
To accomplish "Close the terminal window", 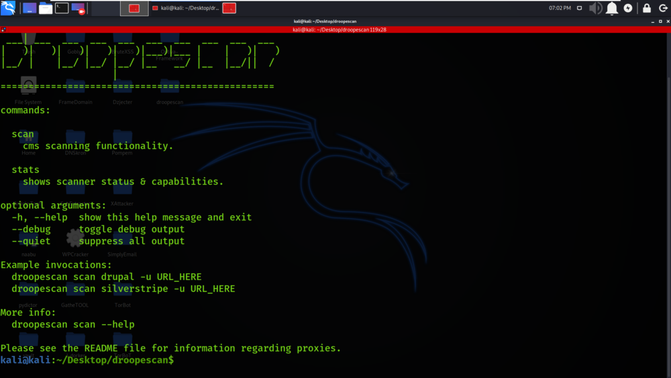I will point(668,21).
